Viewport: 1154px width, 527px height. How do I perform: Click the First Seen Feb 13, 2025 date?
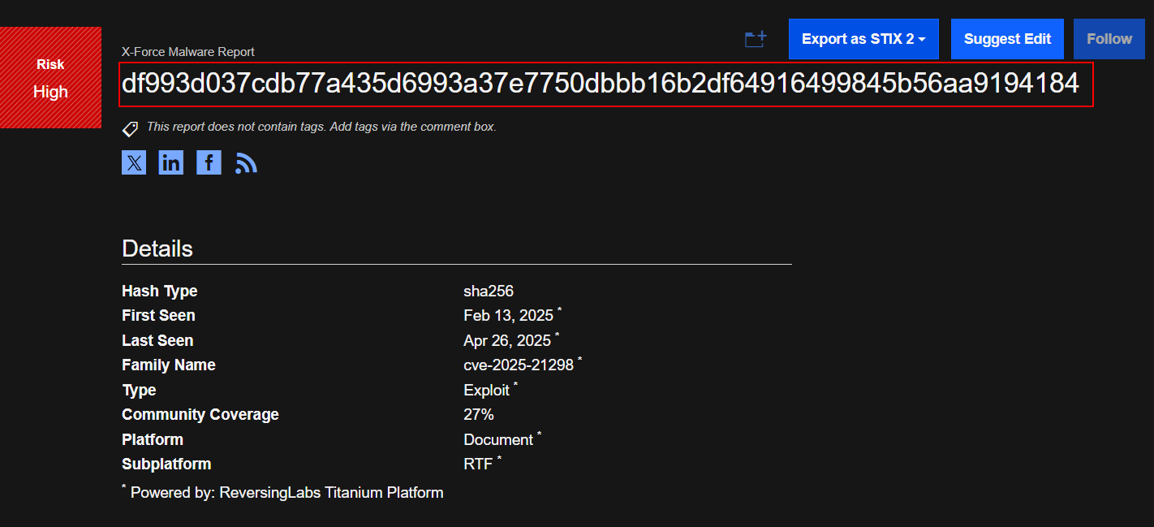[508, 316]
